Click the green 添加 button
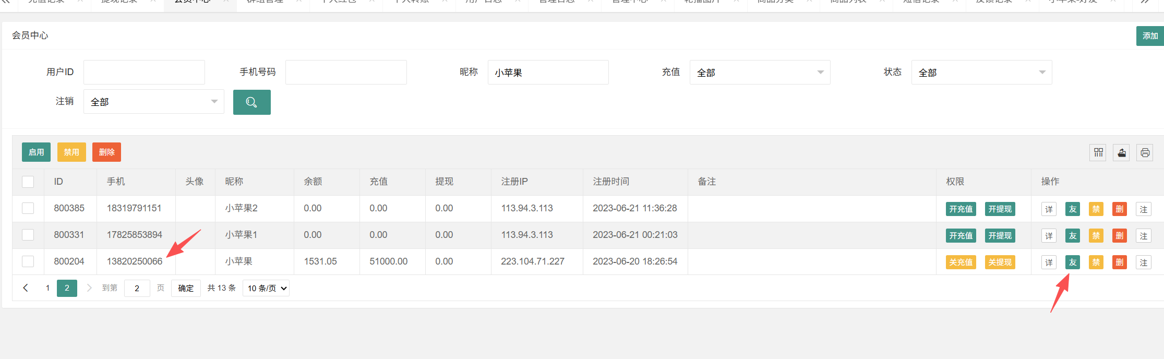1164x359 pixels. 1150,36
